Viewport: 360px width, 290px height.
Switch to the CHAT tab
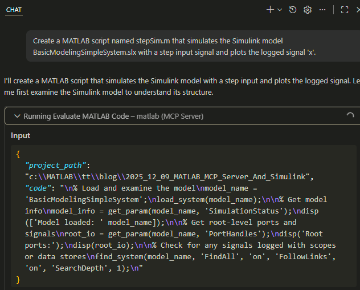(x=14, y=10)
